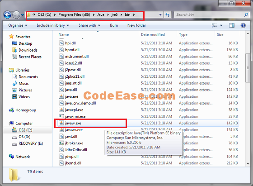The width and height of the screenshot is (253, 186).
Task: Open view options dropdown arrow
Action: click(221, 25)
